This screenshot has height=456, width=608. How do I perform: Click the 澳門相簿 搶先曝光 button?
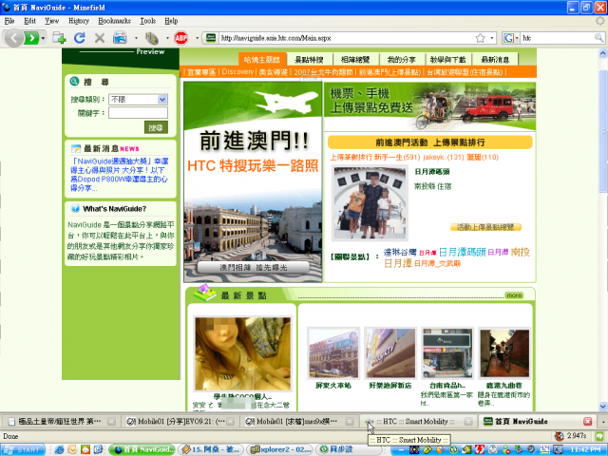click(x=254, y=267)
